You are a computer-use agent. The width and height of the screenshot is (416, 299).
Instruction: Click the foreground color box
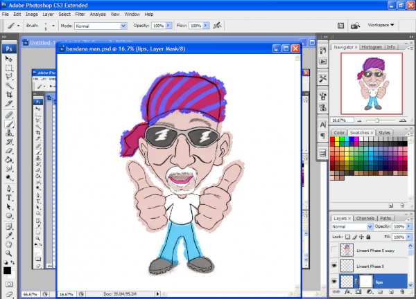(7, 271)
